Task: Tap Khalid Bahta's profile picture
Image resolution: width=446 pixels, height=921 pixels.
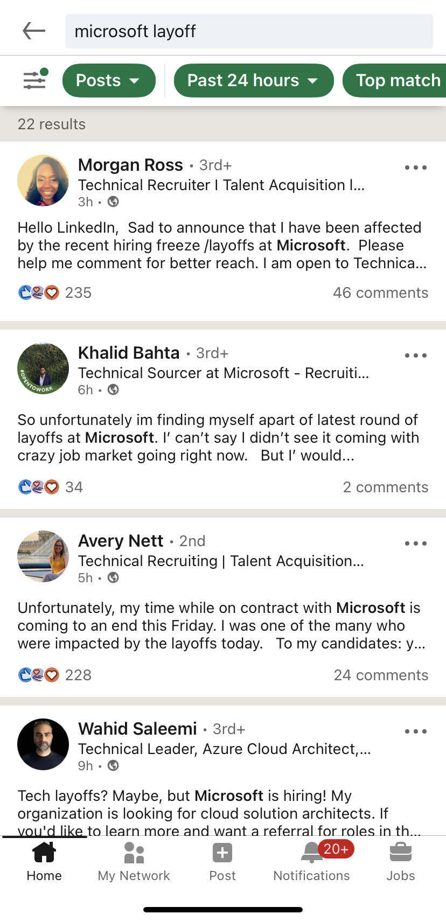Action: coord(43,368)
